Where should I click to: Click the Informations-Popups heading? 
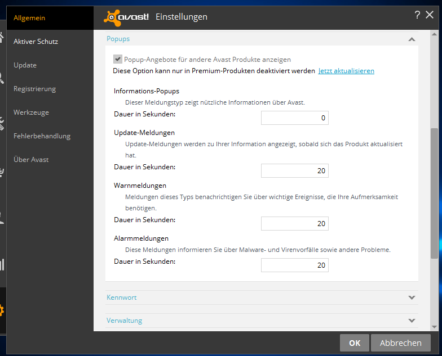pyautogui.click(x=147, y=91)
